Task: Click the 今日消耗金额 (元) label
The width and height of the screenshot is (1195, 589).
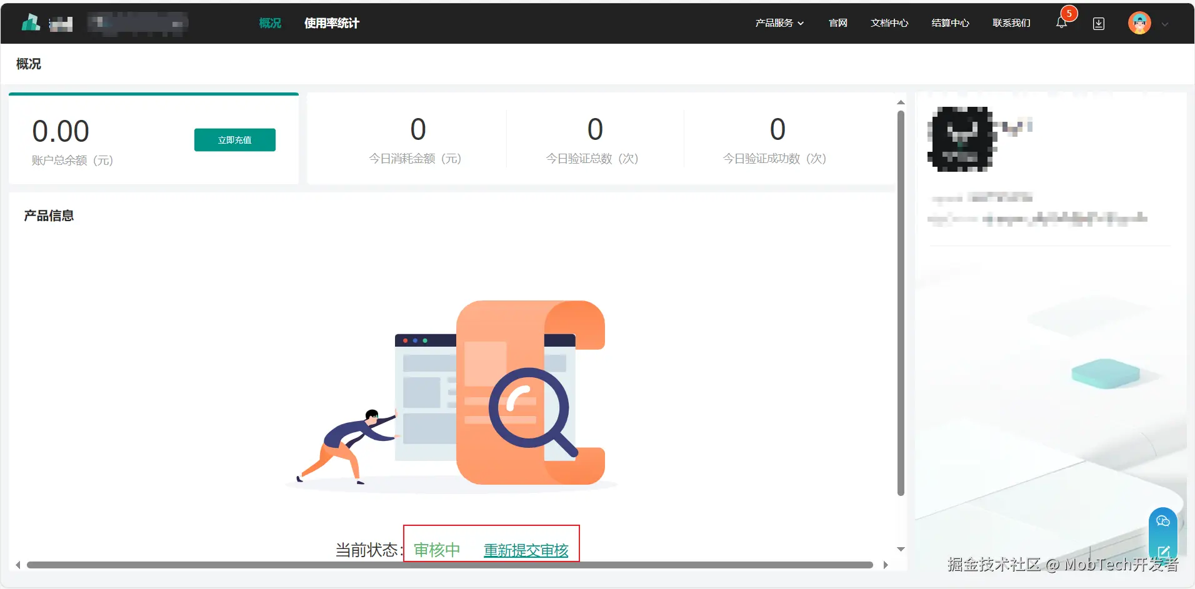Action: (415, 159)
